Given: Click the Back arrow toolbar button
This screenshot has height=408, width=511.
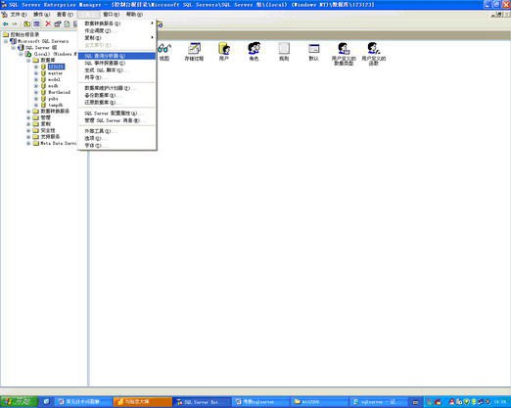Looking at the screenshot, I should coord(6,24).
